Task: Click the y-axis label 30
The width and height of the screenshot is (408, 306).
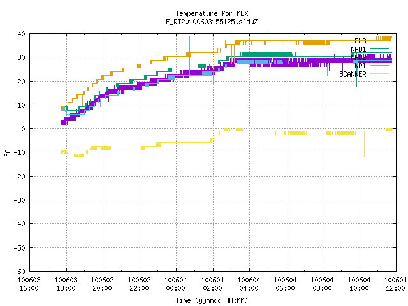Action: coord(21,57)
